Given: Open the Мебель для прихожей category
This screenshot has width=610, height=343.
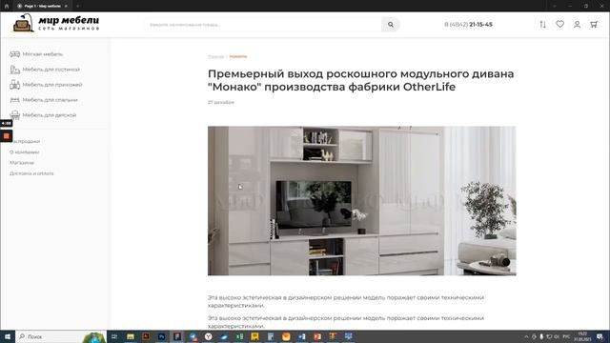Looking at the screenshot, I should tap(52, 85).
